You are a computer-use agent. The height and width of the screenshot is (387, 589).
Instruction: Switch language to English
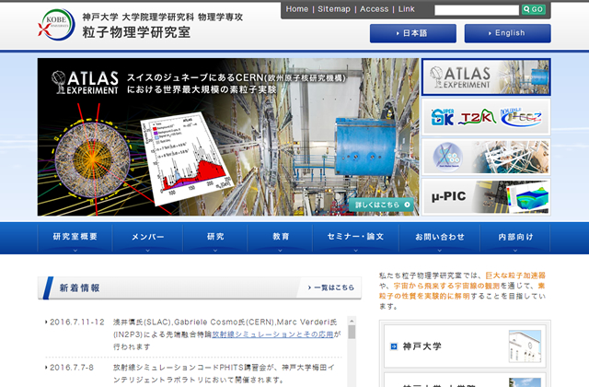tap(507, 33)
